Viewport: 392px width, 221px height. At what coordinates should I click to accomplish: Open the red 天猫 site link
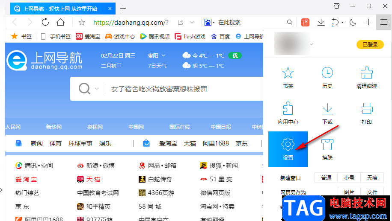pos(89,179)
